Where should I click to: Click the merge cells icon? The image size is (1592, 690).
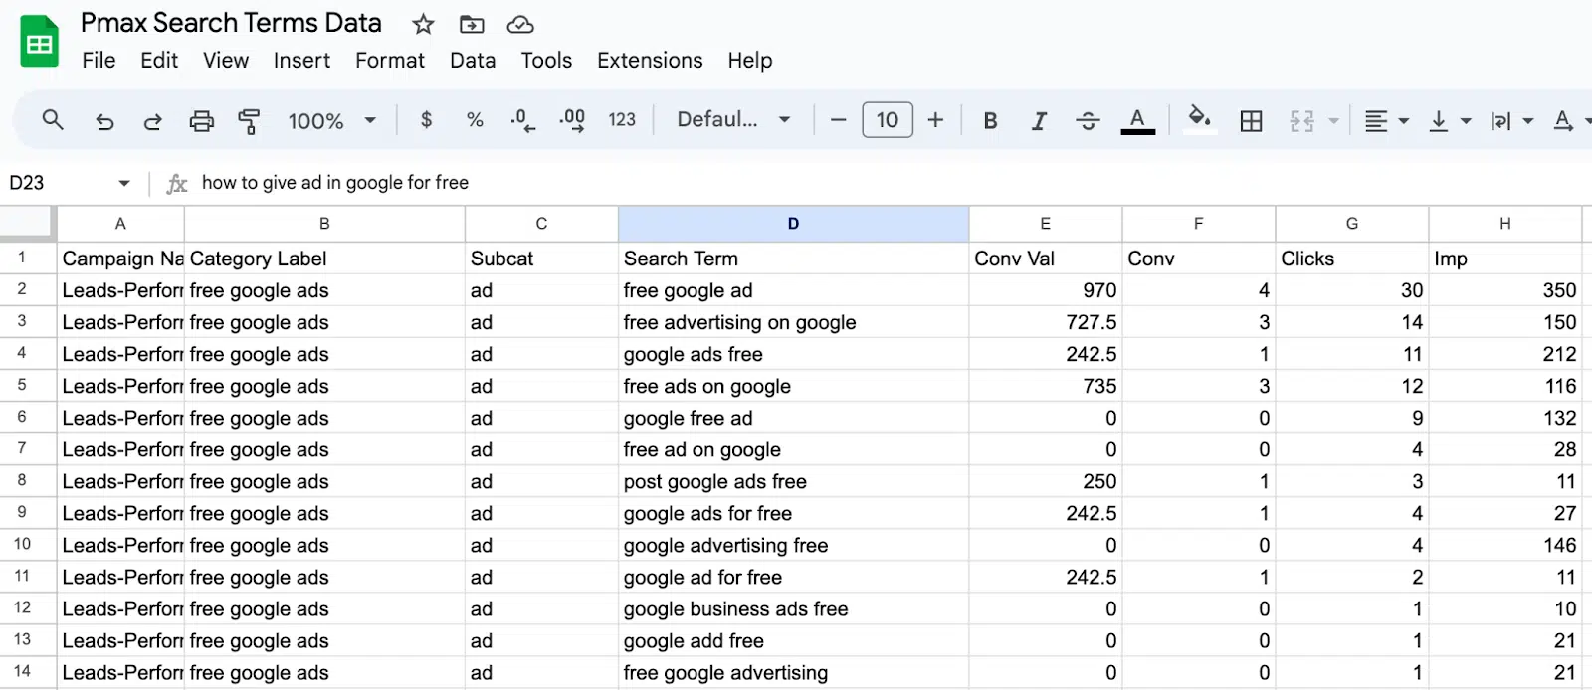click(x=1301, y=121)
